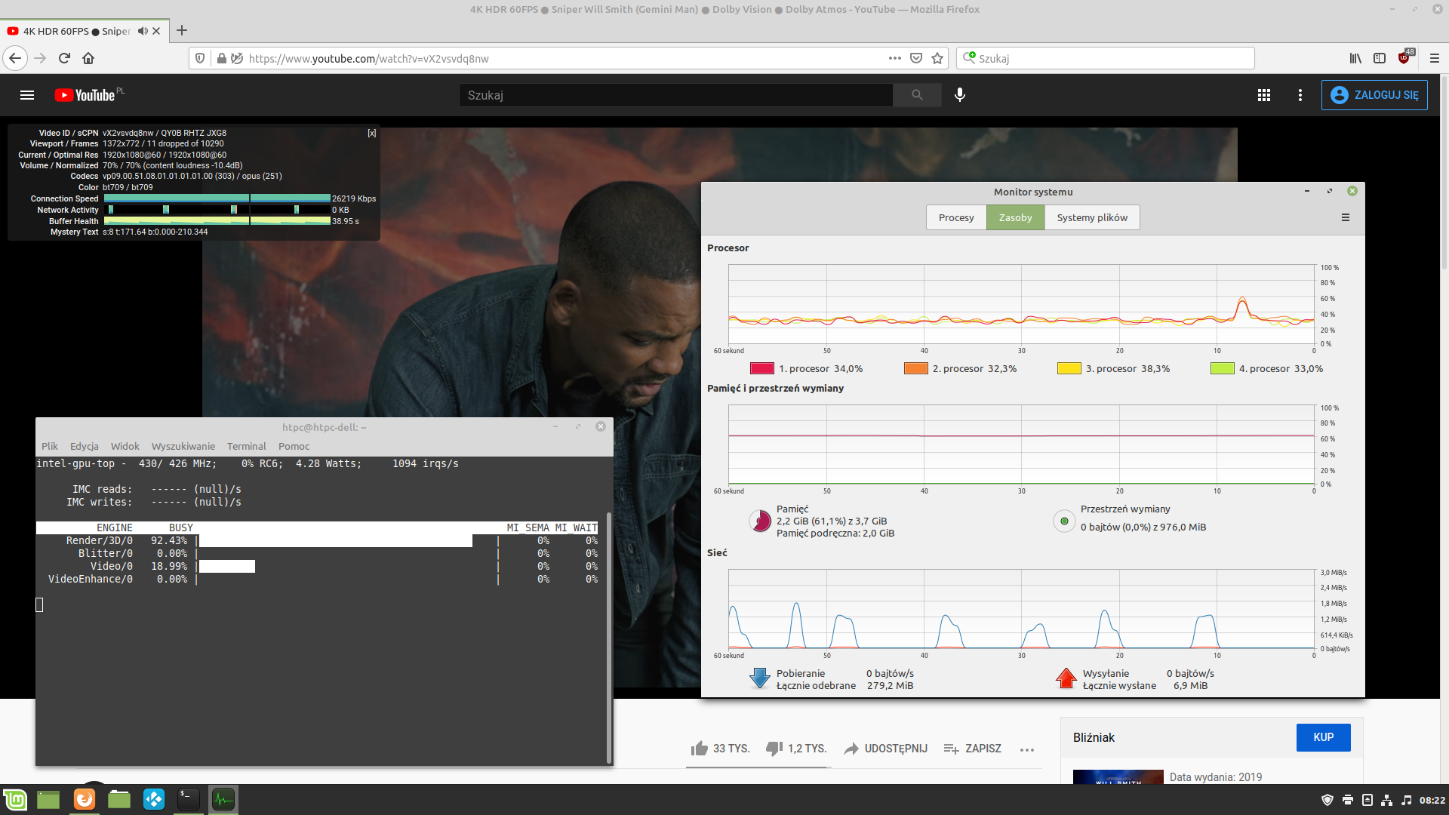Focus the YouTube Szukaj search field
This screenshot has height=815, width=1449.
(675, 95)
